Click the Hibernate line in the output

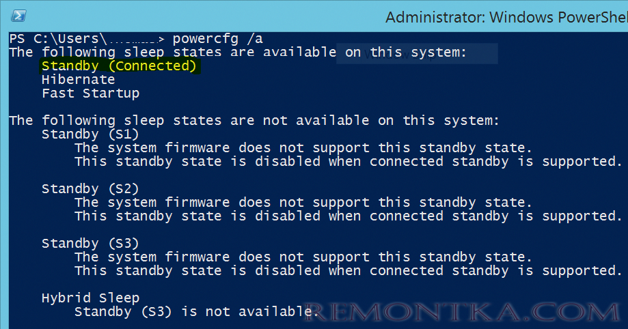tap(78, 79)
